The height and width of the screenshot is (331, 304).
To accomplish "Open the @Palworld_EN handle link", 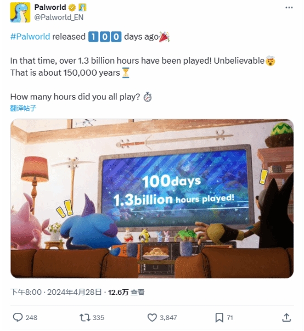I will click(x=59, y=18).
